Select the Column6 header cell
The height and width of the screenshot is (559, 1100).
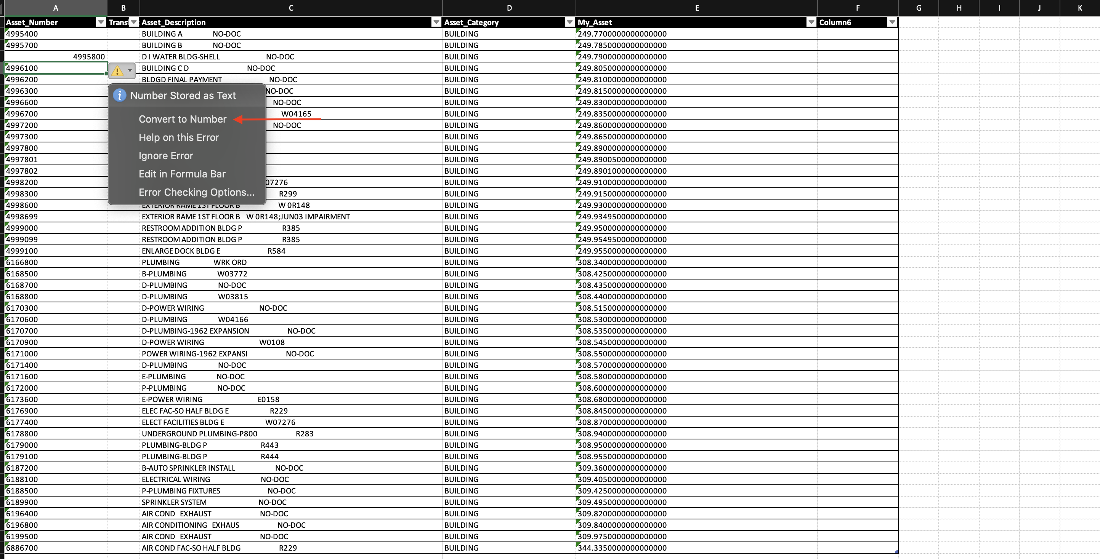click(x=858, y=22)
